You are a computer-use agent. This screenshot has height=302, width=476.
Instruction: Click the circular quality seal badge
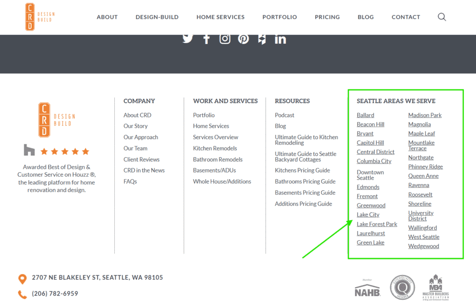[x=403, y=287]
